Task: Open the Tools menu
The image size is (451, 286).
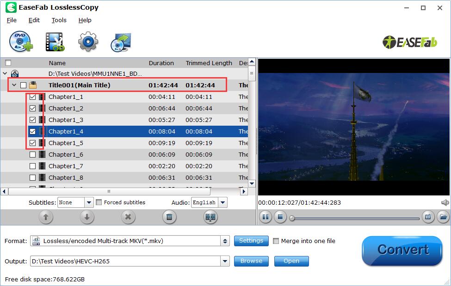Action: click(x=59, y=20)
